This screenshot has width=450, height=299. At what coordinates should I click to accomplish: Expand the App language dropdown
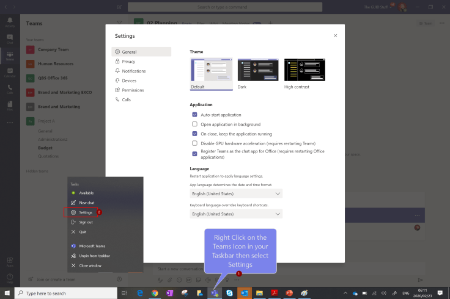coord(236,193)
